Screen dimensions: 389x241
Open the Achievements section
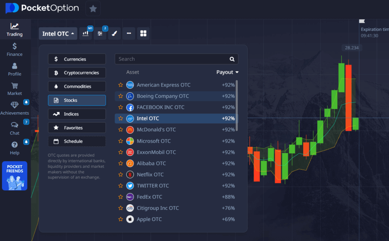pyautogui.click(x=14, y=108)
